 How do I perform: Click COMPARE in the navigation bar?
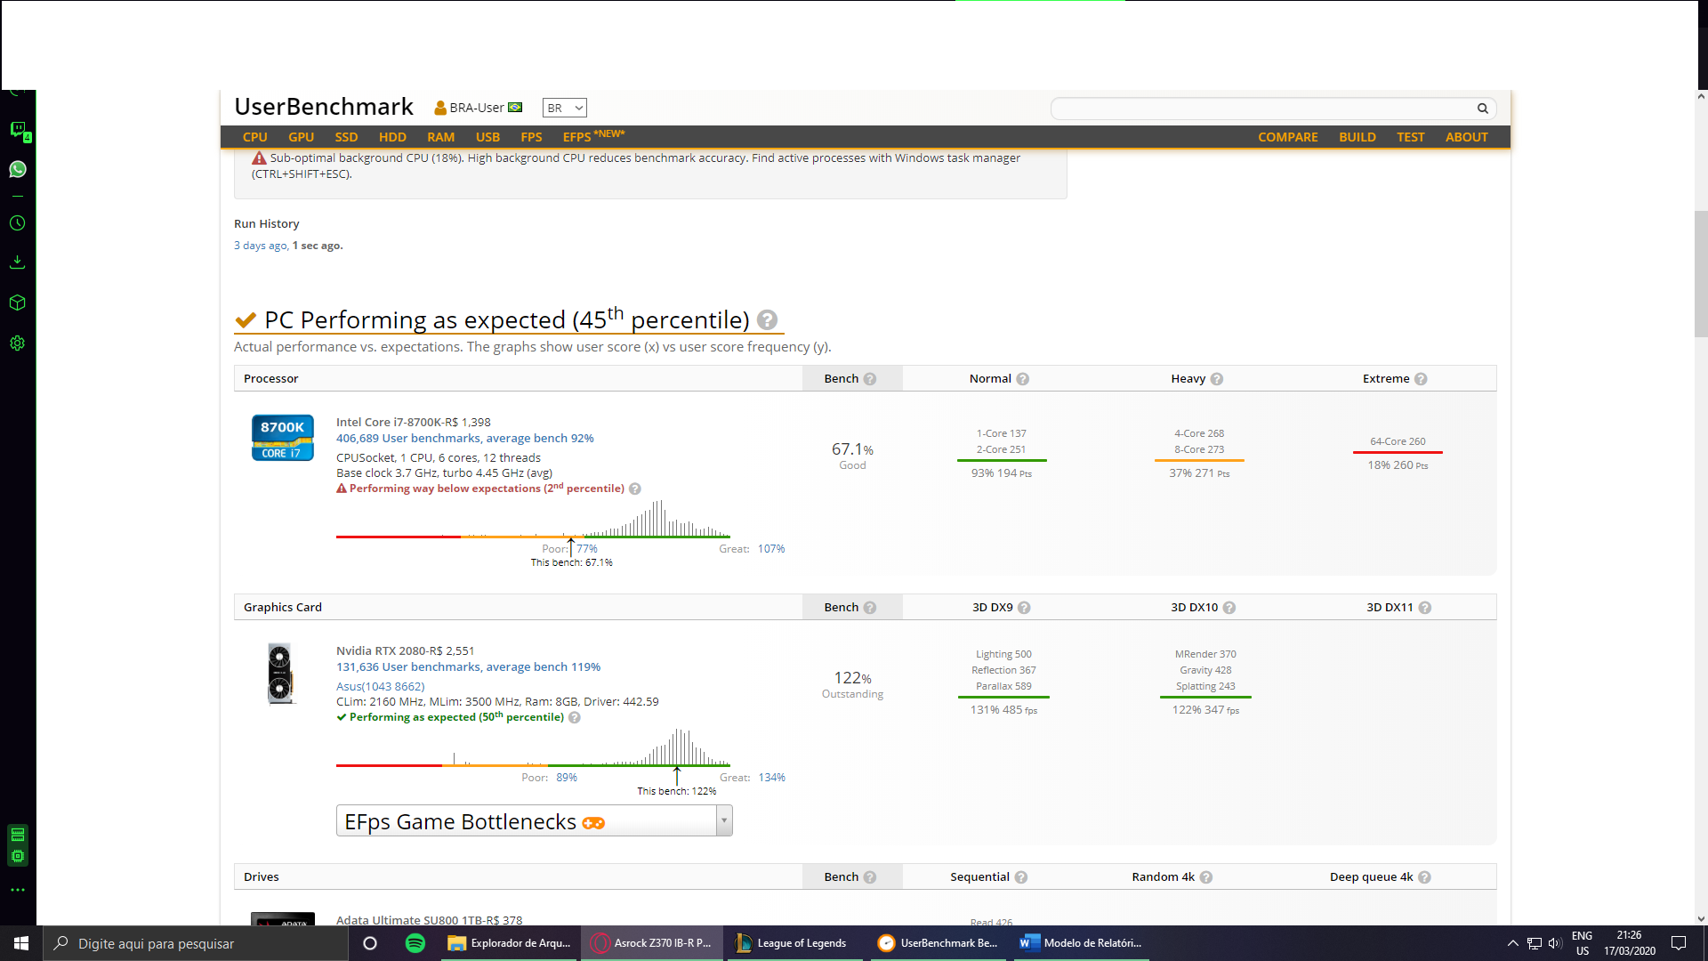coord(1287,137)
